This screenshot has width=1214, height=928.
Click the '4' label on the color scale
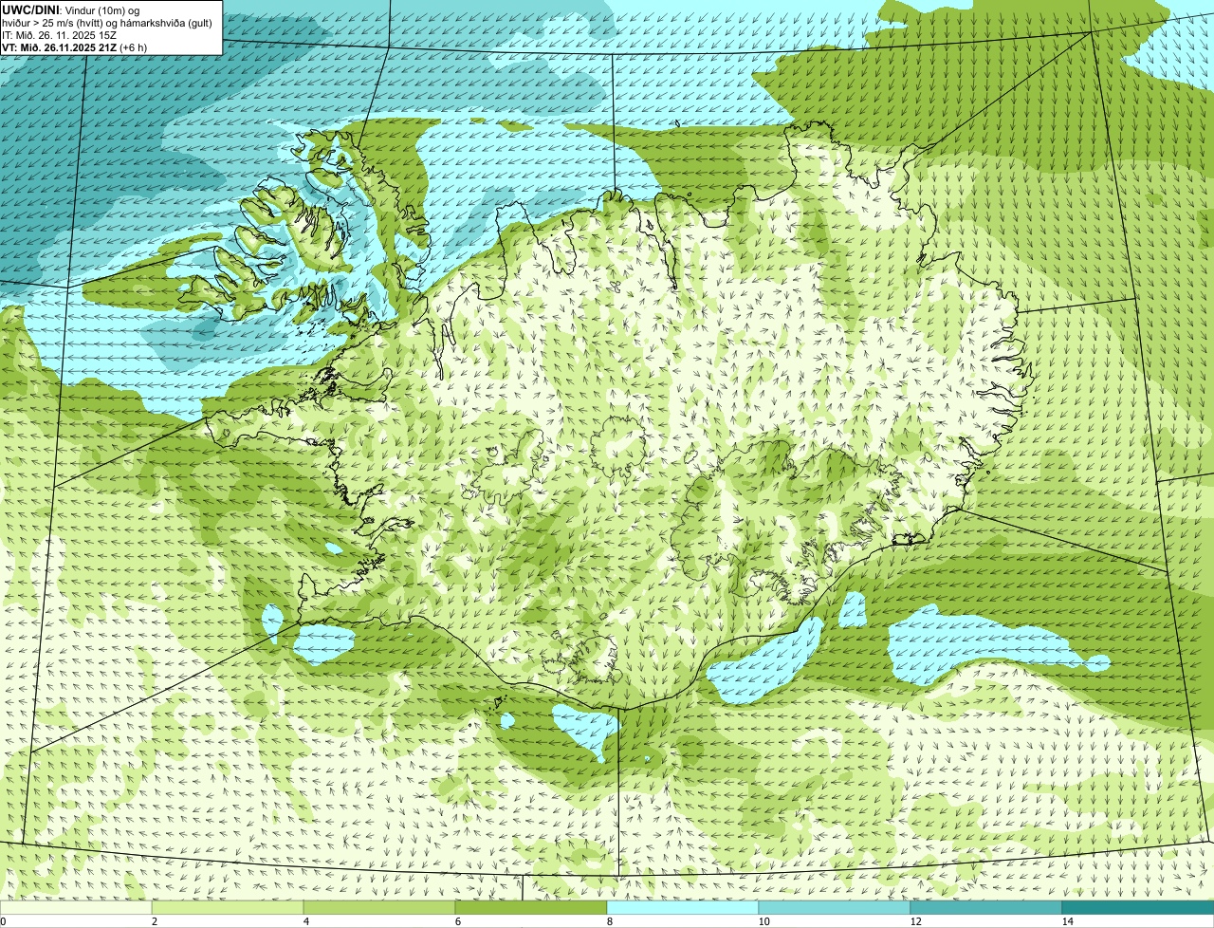click(305, 921)
